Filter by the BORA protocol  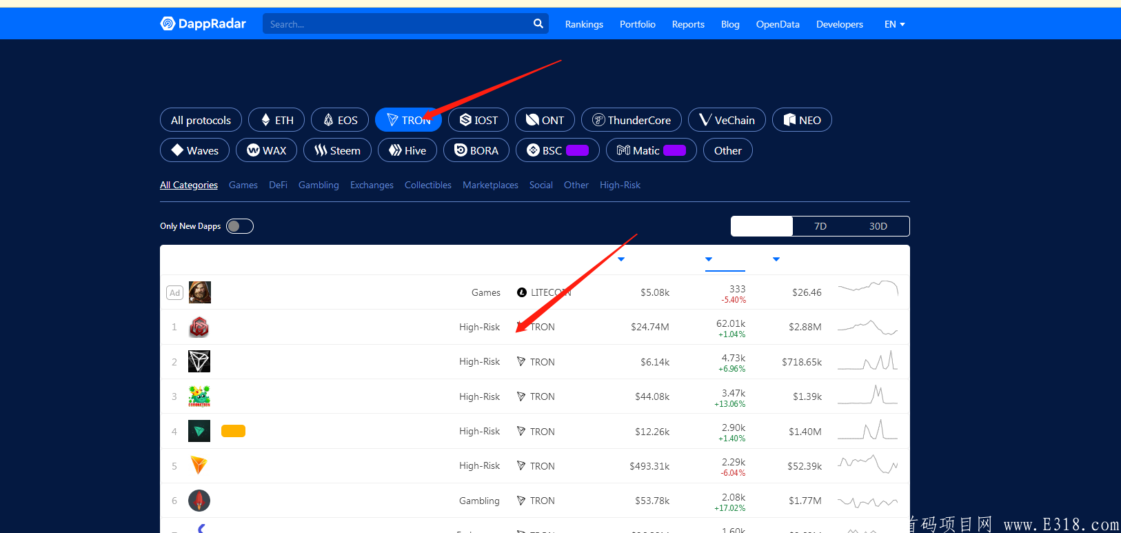[476, 150]
